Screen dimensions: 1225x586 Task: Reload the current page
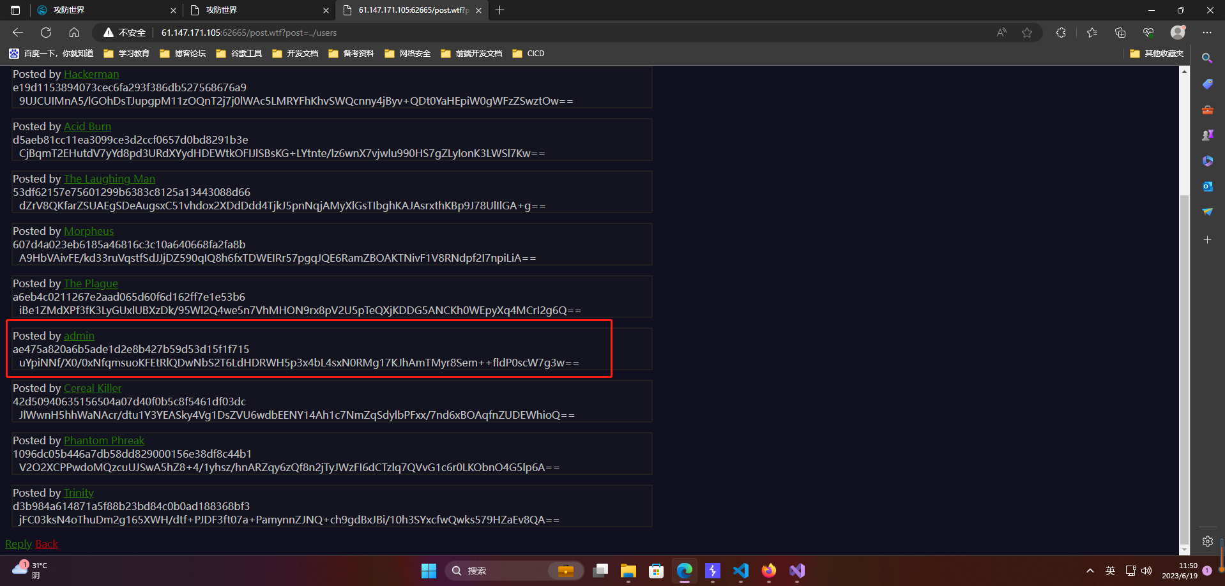pos(46,33)
